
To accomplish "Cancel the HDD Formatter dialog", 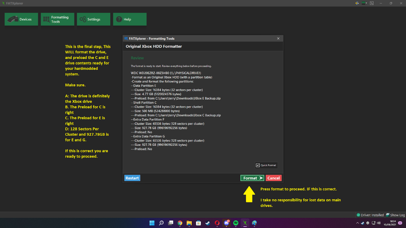I will click(x=273, y=178).
